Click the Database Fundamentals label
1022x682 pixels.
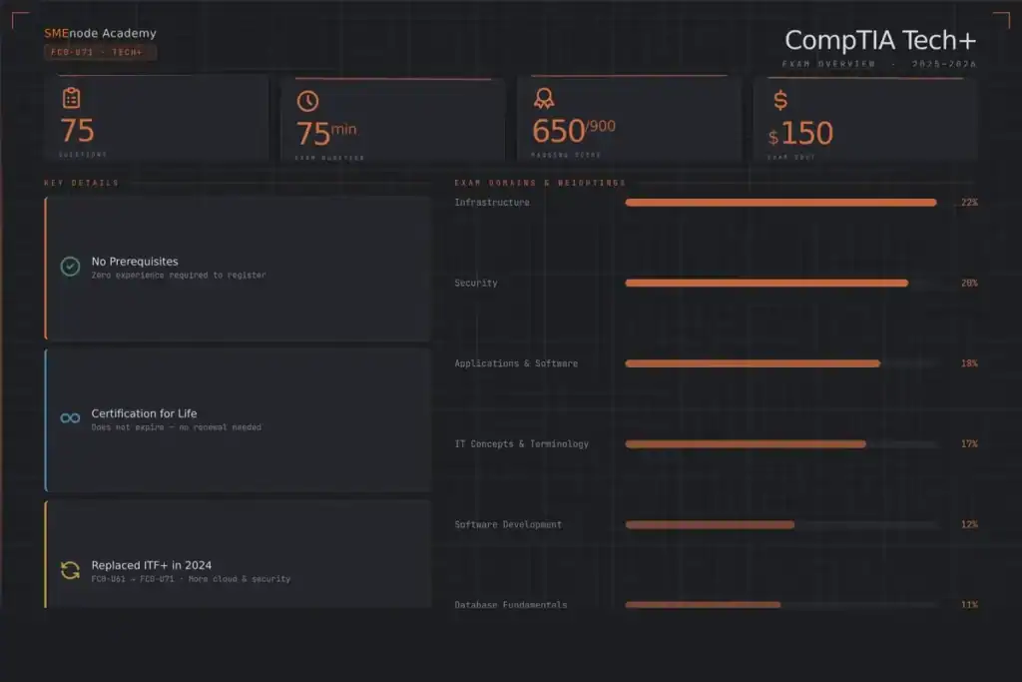click(511, 605)
